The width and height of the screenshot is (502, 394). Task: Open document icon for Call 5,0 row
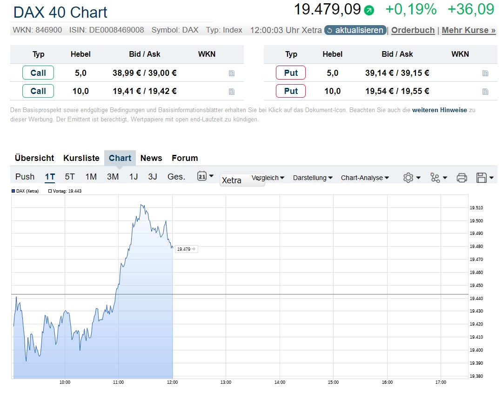[x=232, y=73]
